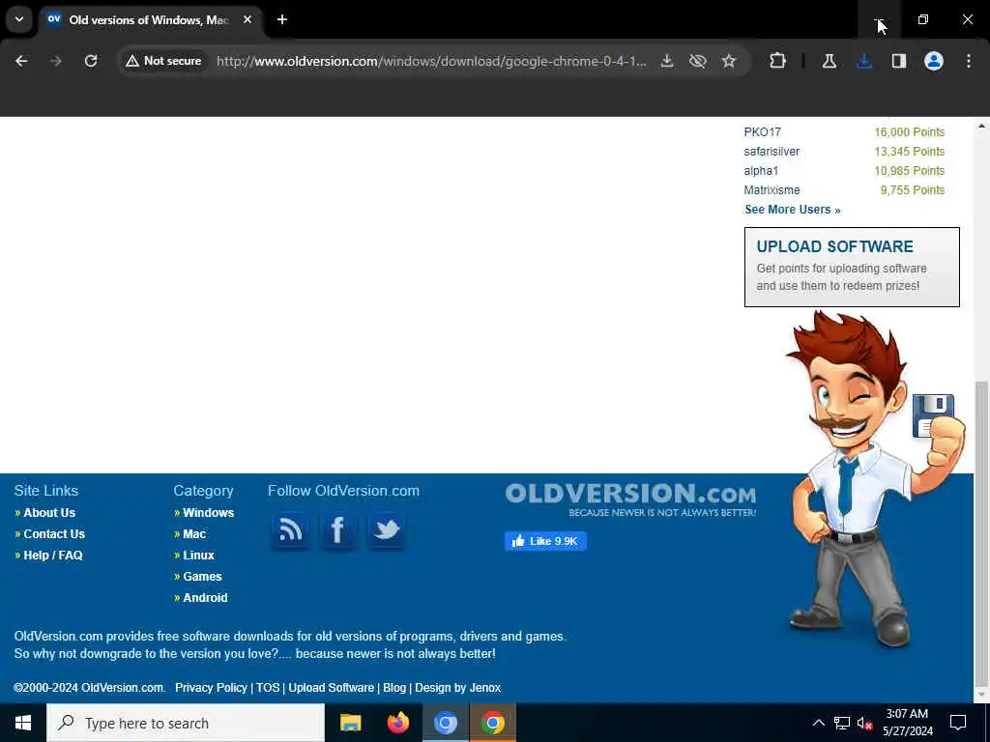Reload the current page
This screenshot has width=990, height=742.
[x=91, y=61]
